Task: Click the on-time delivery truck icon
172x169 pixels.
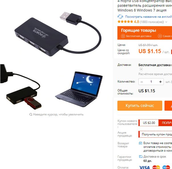Action: coord(141,157)
